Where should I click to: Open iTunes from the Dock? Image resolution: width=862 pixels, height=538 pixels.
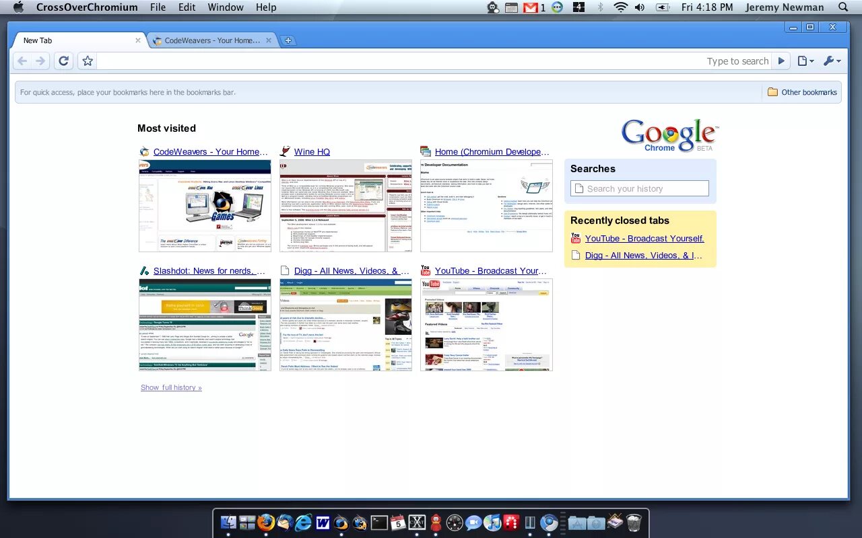(x=492, y=522)
